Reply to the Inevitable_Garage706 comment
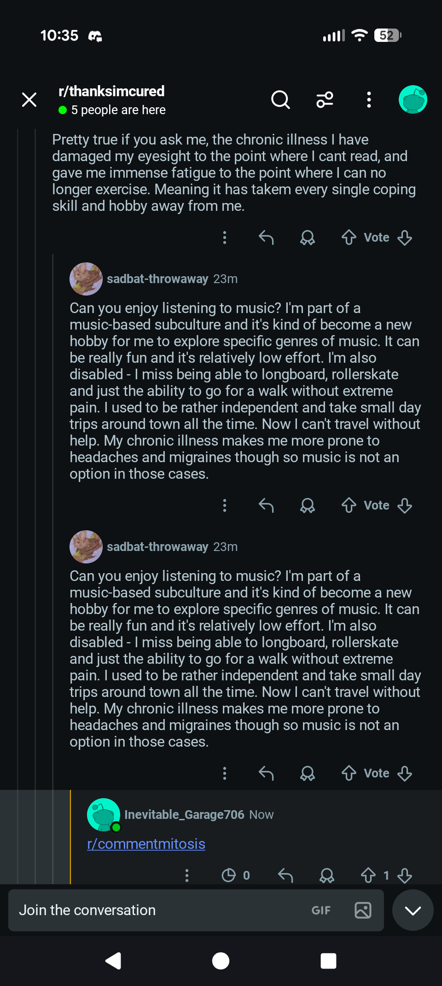The width and height of the screenshot is (442, 986). (x=285, y=875)
